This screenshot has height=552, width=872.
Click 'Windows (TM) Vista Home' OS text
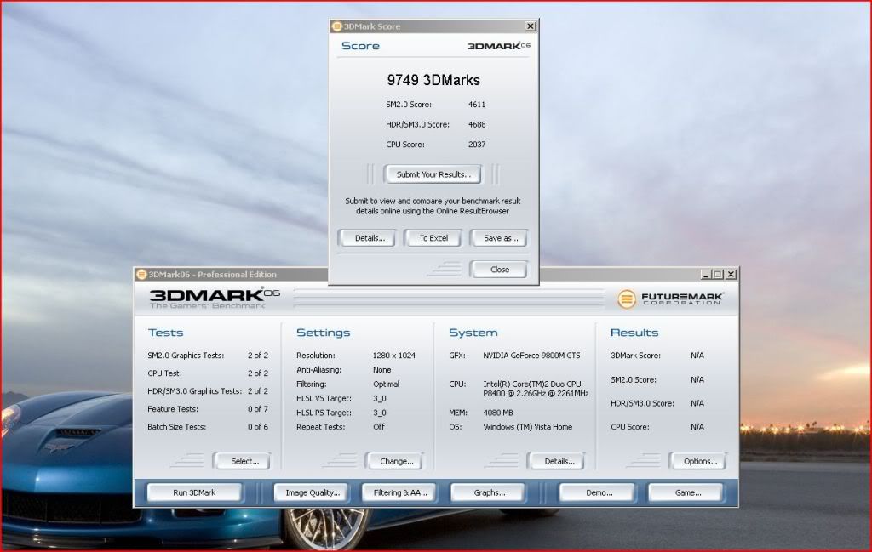tap(527, 427)
